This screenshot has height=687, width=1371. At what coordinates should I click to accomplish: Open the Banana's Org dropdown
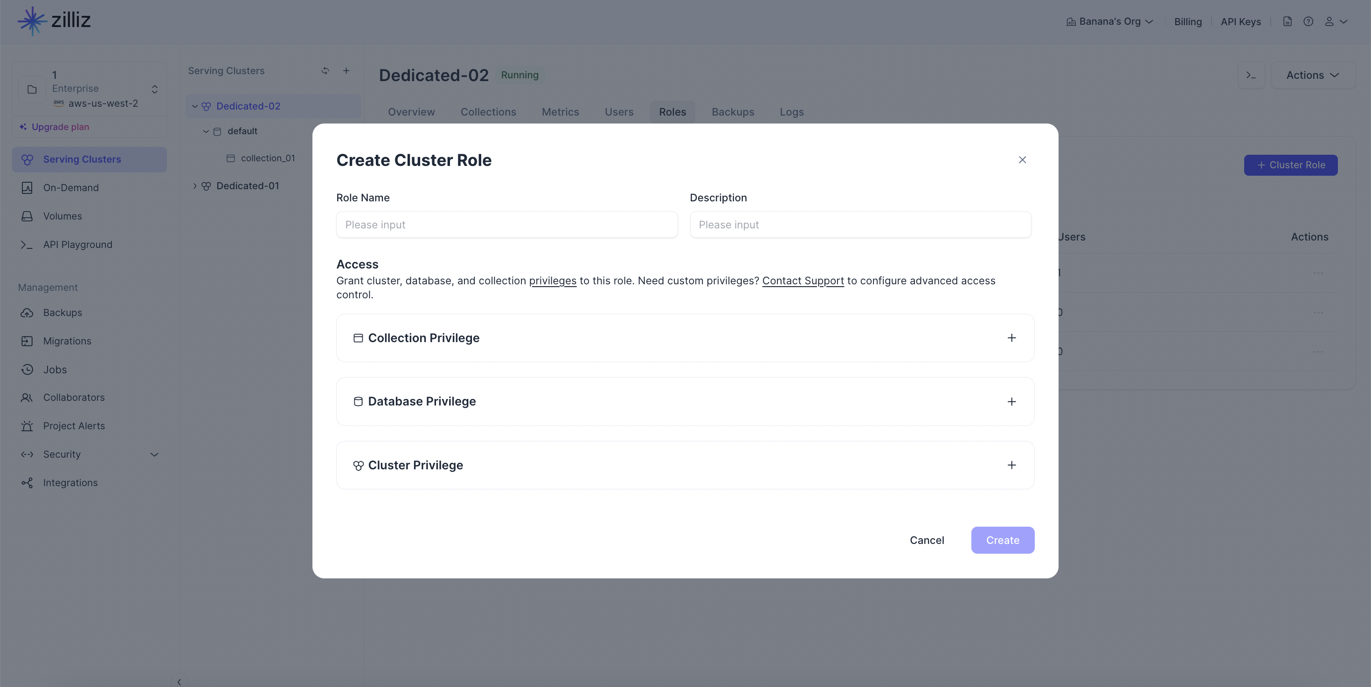click(1110, 22)
